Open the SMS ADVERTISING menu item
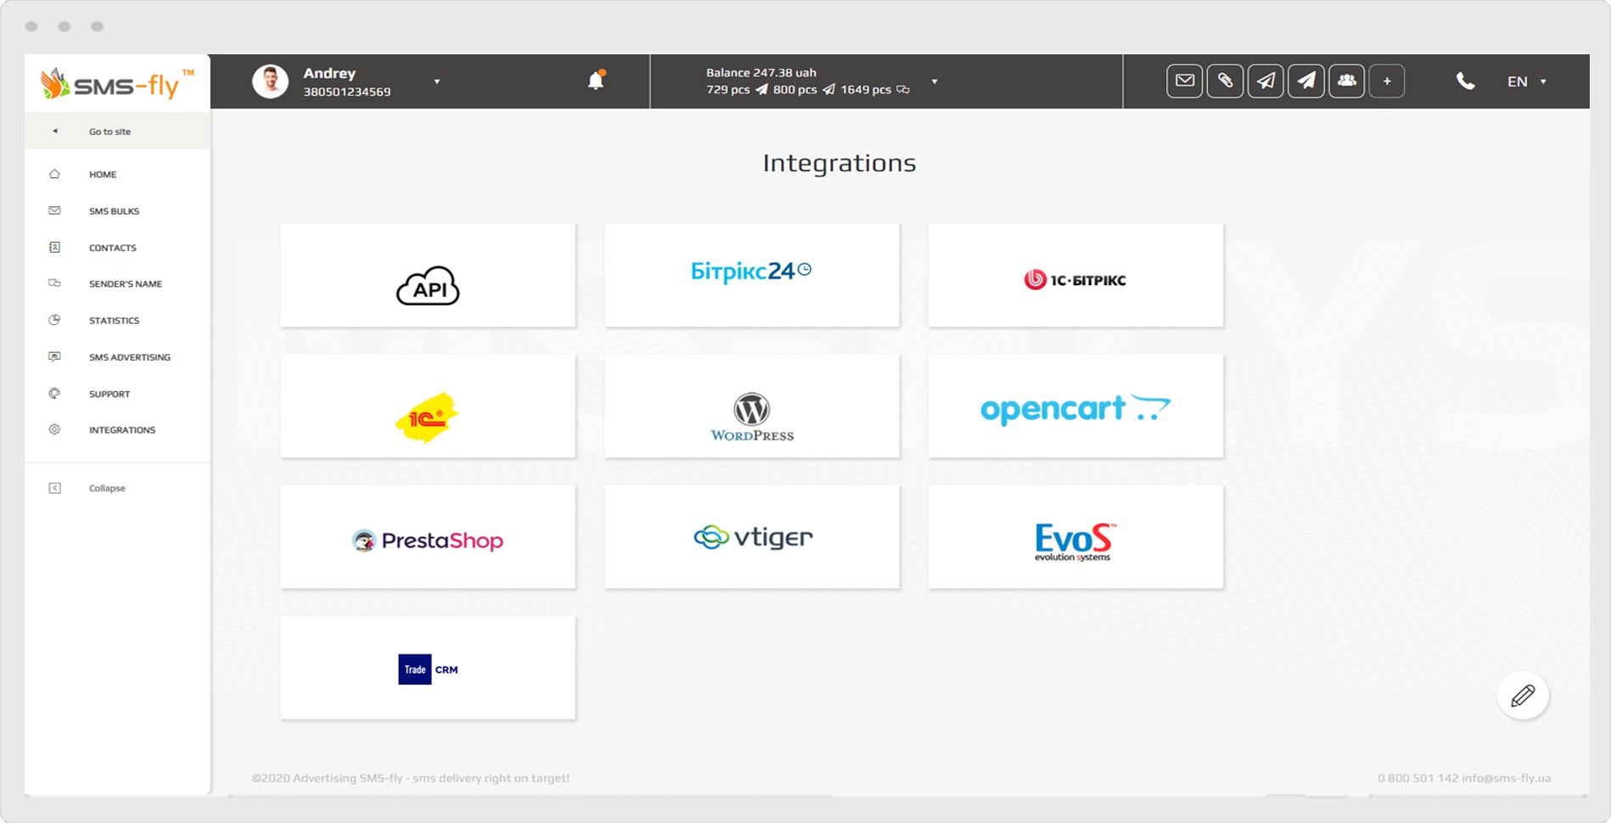Screen dimensions: 1611x823 129,357
